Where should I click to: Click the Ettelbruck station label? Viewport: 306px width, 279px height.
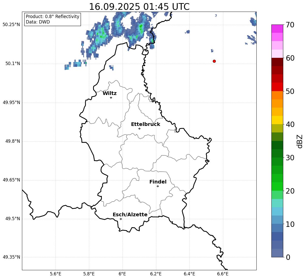[x=146, y=124]
